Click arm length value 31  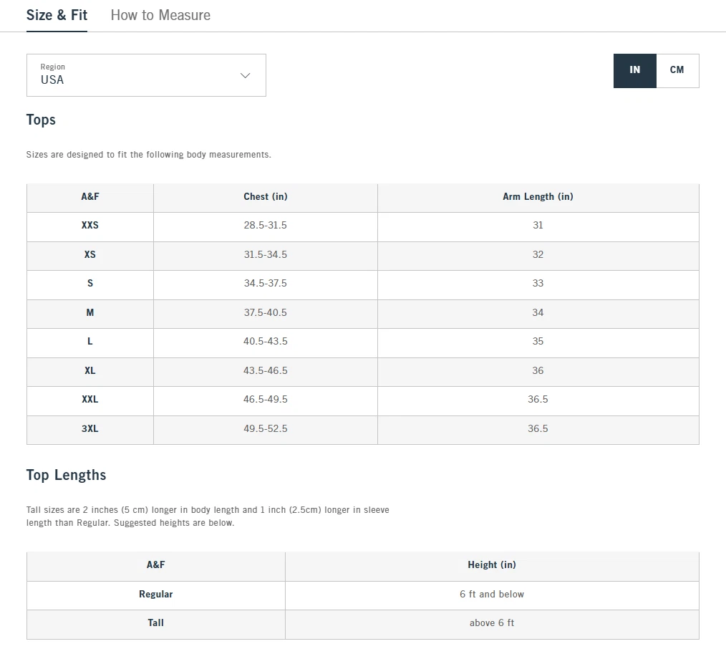tap(538, 225)
